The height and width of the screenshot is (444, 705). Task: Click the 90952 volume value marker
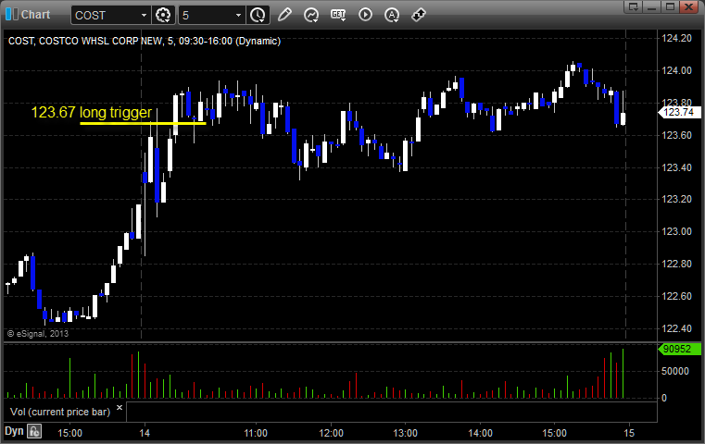(x=679, y=349)
